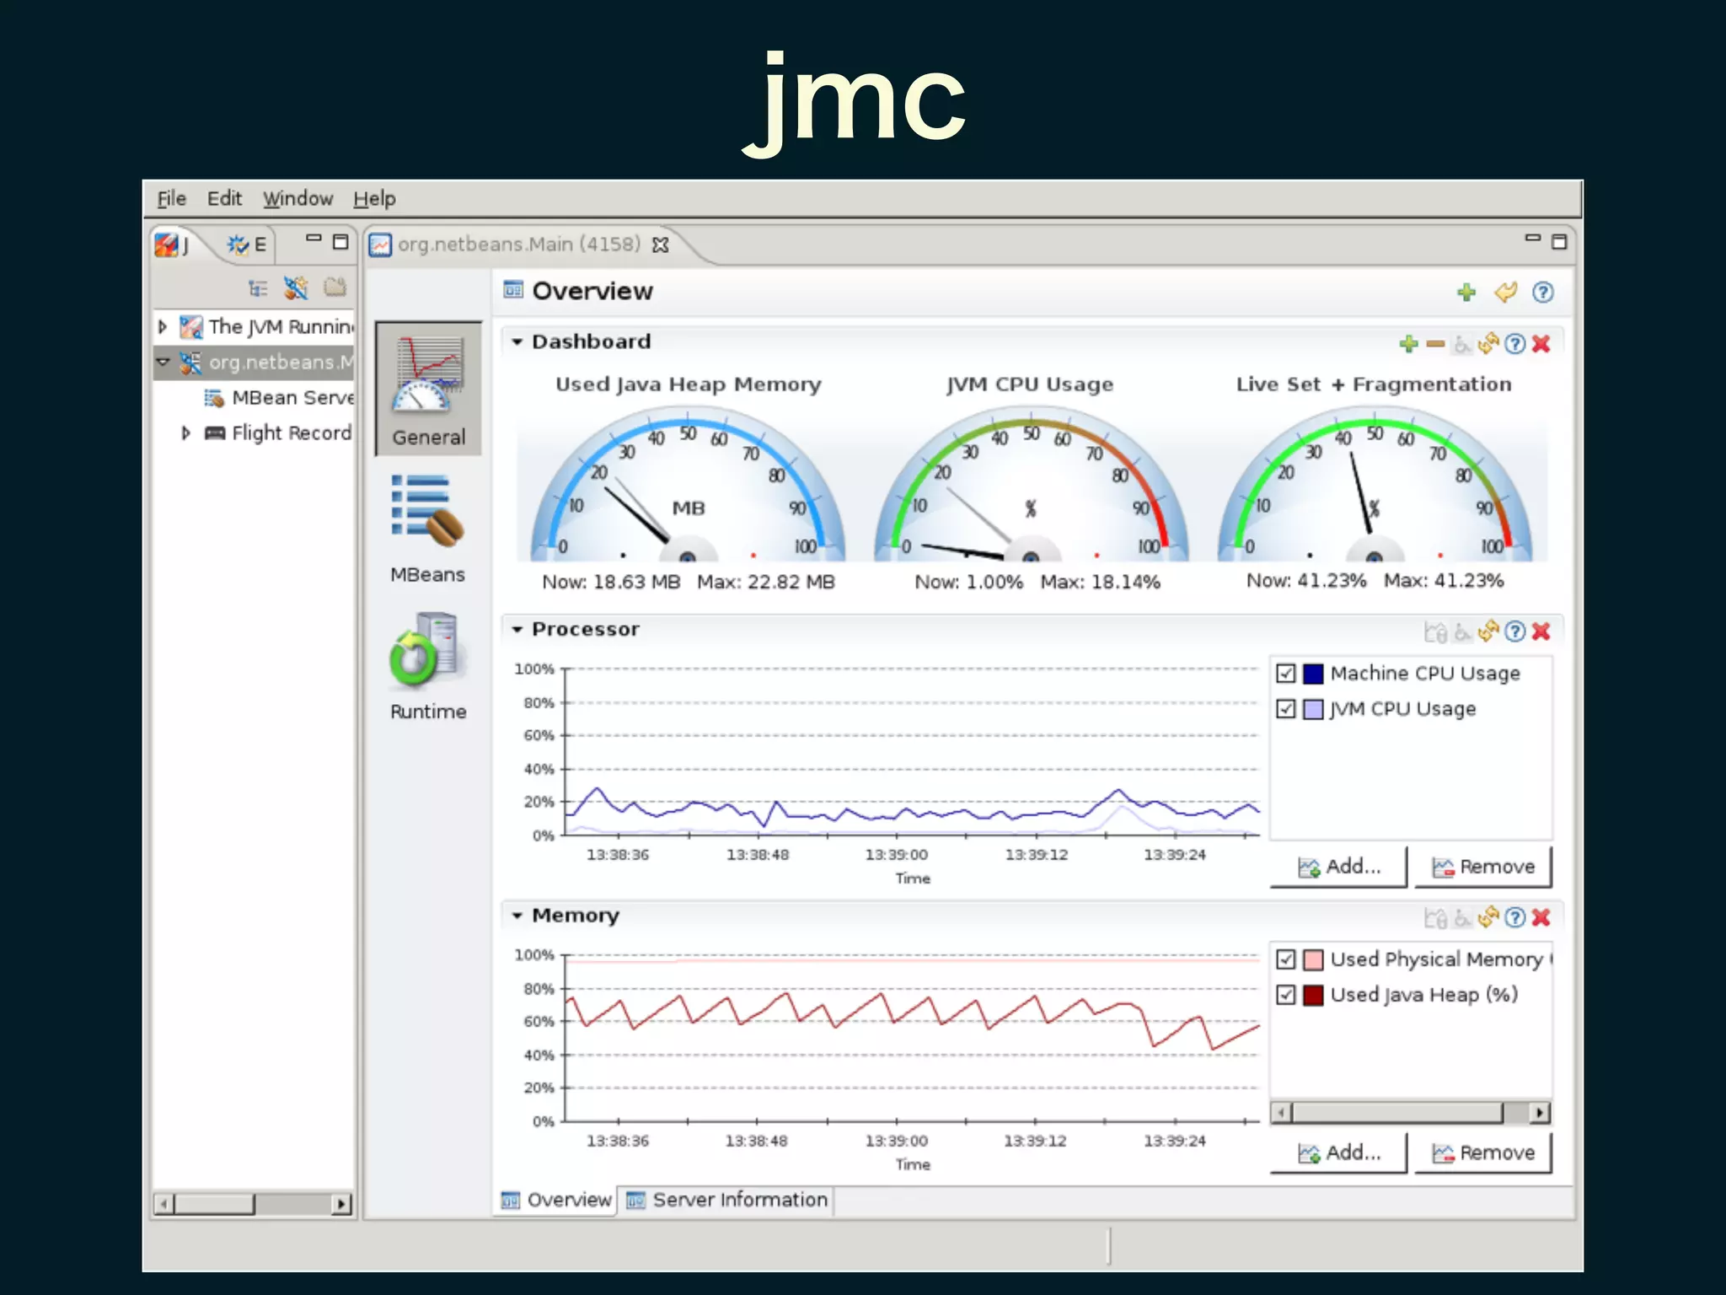Viewport: 1726px width, 1295px height.
Task: Click green plus icon in Overview header
Action: tap(1466, 292)
